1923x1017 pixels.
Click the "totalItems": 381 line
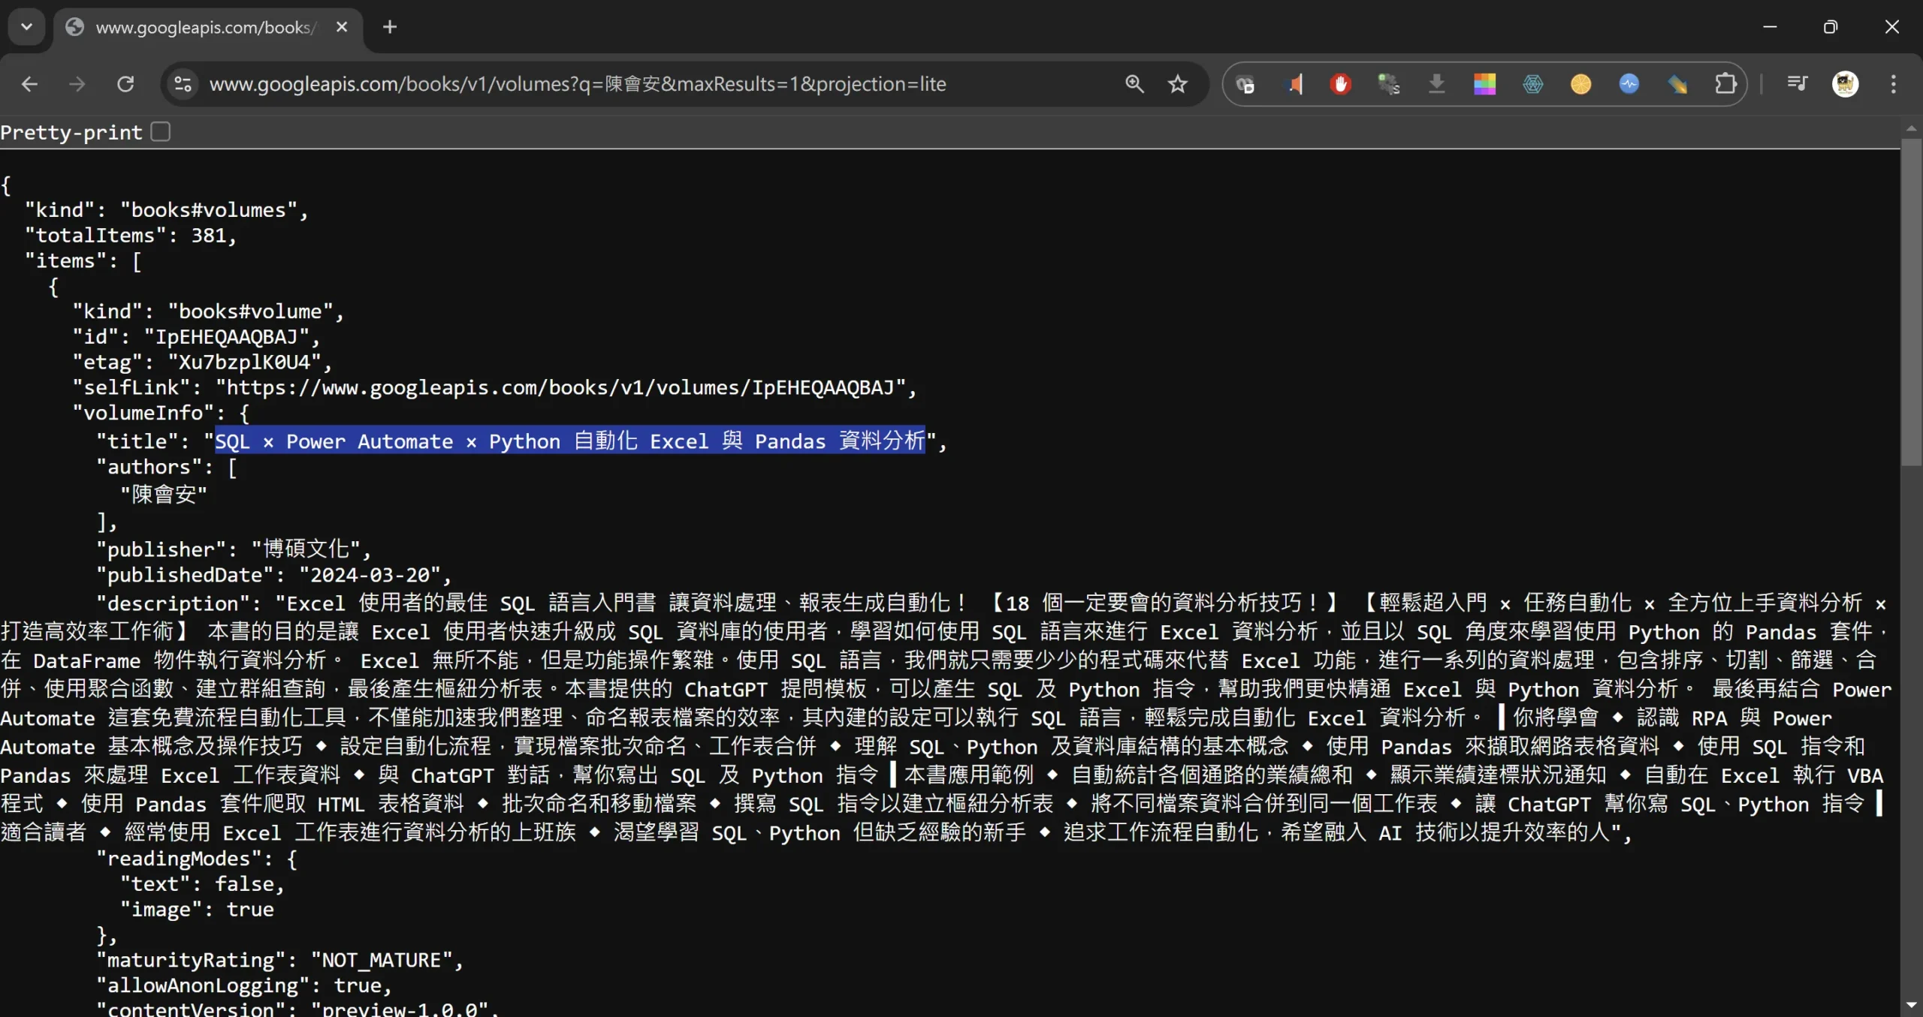pyautogui.click(x=131, y=236)
